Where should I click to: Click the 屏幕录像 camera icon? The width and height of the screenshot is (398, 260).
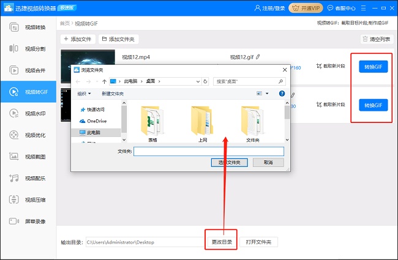point(13,221)
